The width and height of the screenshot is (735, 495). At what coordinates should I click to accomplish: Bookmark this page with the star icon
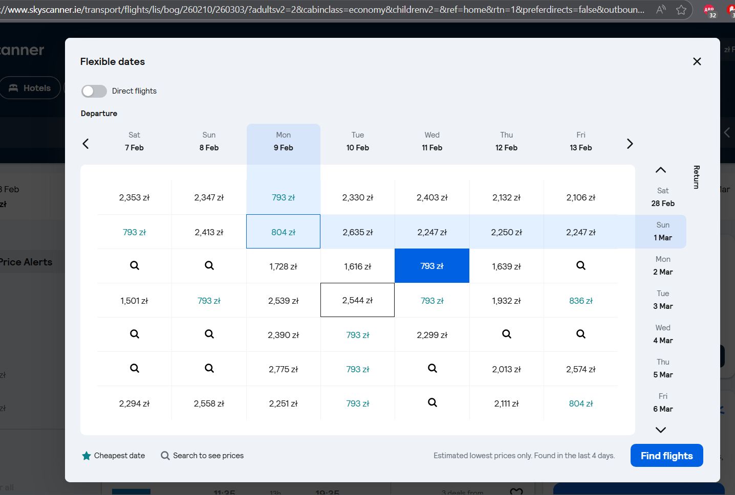pos(681,10)
